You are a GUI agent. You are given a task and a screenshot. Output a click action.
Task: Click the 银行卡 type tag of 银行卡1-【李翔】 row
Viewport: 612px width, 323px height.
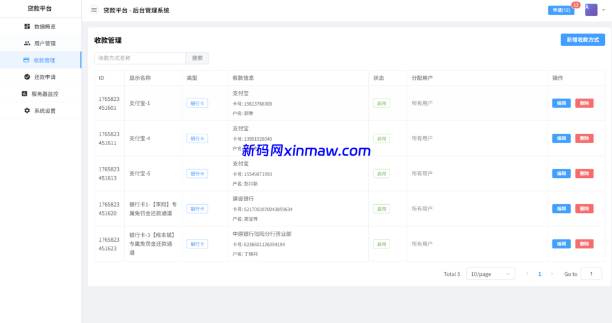click(x=197, y=209)
